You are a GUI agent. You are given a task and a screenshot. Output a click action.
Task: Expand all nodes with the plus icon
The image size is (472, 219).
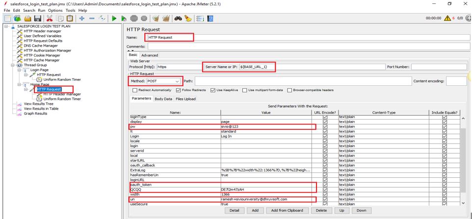coord(81,19)
